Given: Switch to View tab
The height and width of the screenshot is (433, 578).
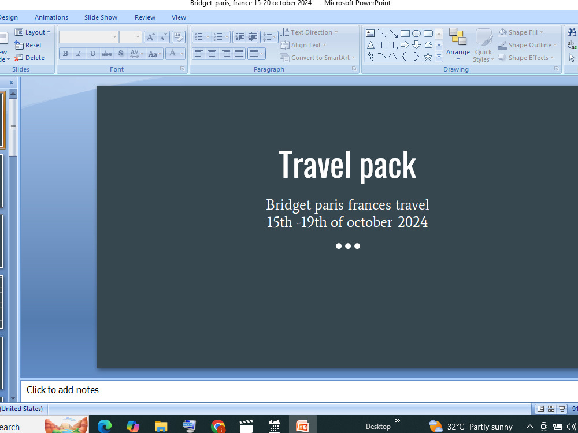Looking at the screenshot, I should 179,17.
